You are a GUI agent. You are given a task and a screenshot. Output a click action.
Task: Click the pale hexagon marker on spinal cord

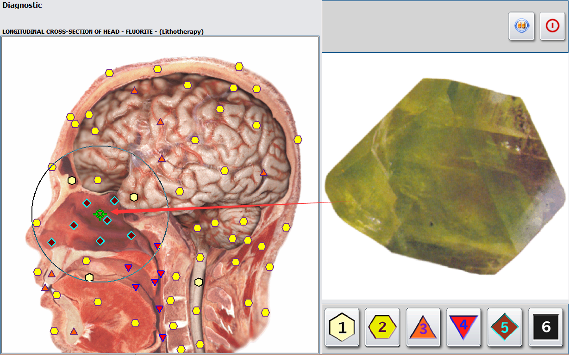click(x=199, y=282)
